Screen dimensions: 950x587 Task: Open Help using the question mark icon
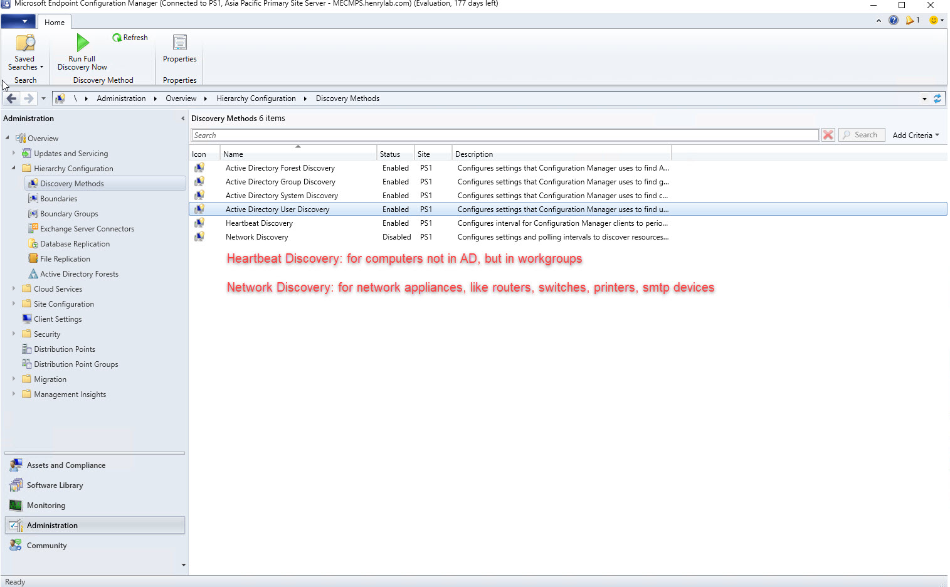893,19
